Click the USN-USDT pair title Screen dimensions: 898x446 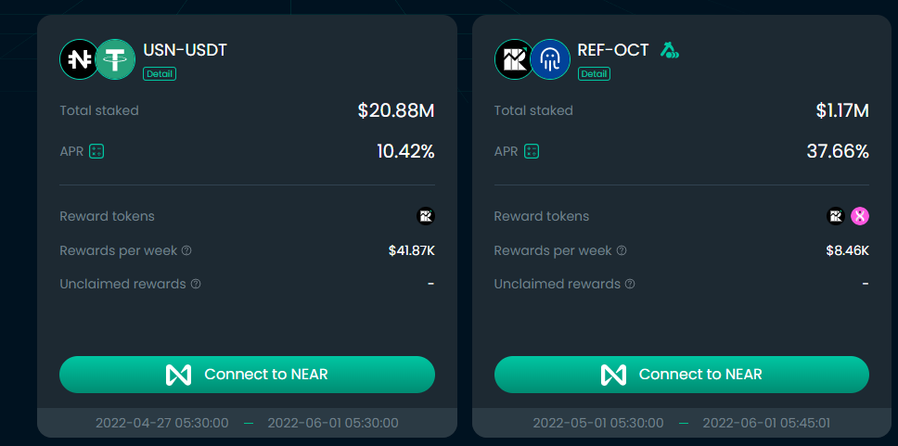point(185,50)
